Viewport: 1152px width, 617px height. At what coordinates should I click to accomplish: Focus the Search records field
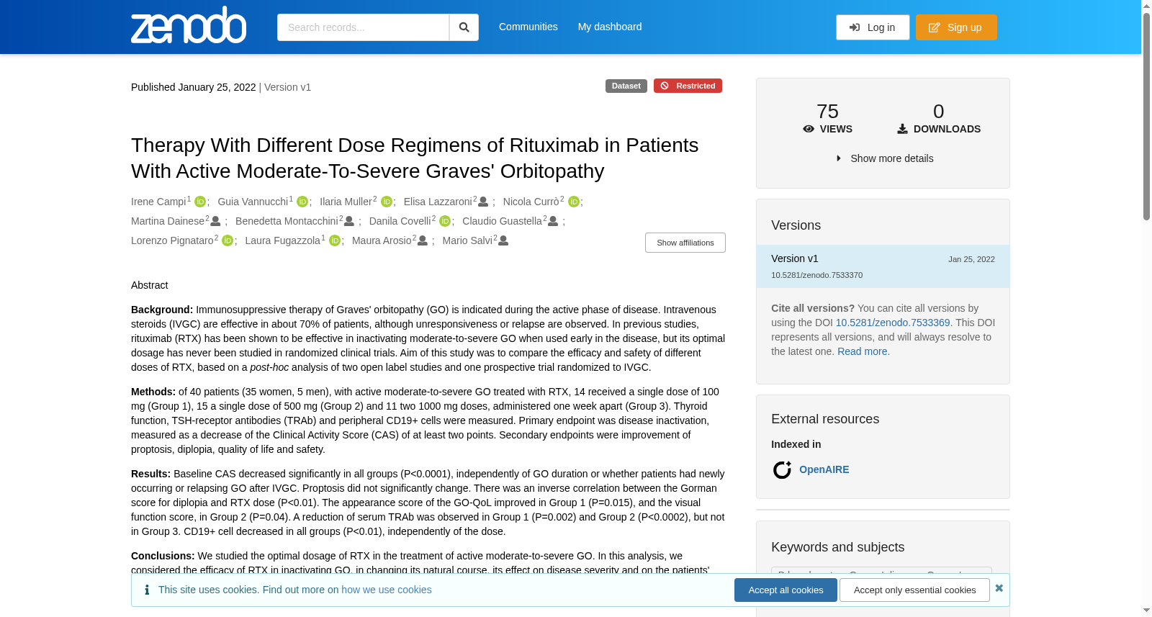click(x=363, y=27)
